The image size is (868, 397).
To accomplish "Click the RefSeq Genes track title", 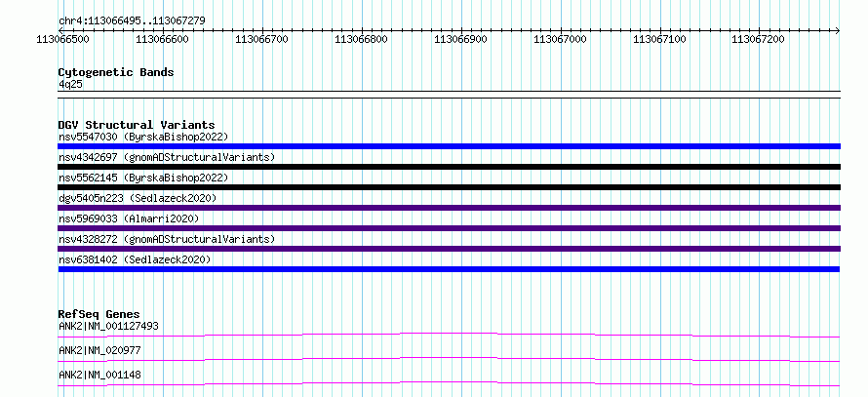I will [x=99, y=314].
